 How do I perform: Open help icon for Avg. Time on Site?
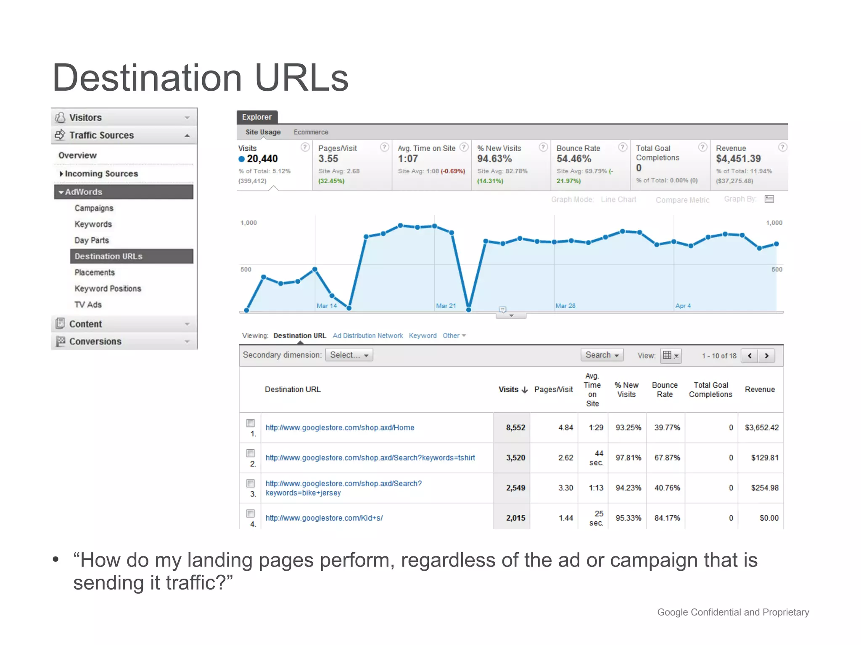pyautogui.click(x=464, y=147)
